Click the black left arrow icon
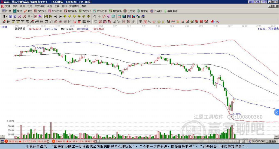Screen dimensions: 279x149 click(56, 17)
